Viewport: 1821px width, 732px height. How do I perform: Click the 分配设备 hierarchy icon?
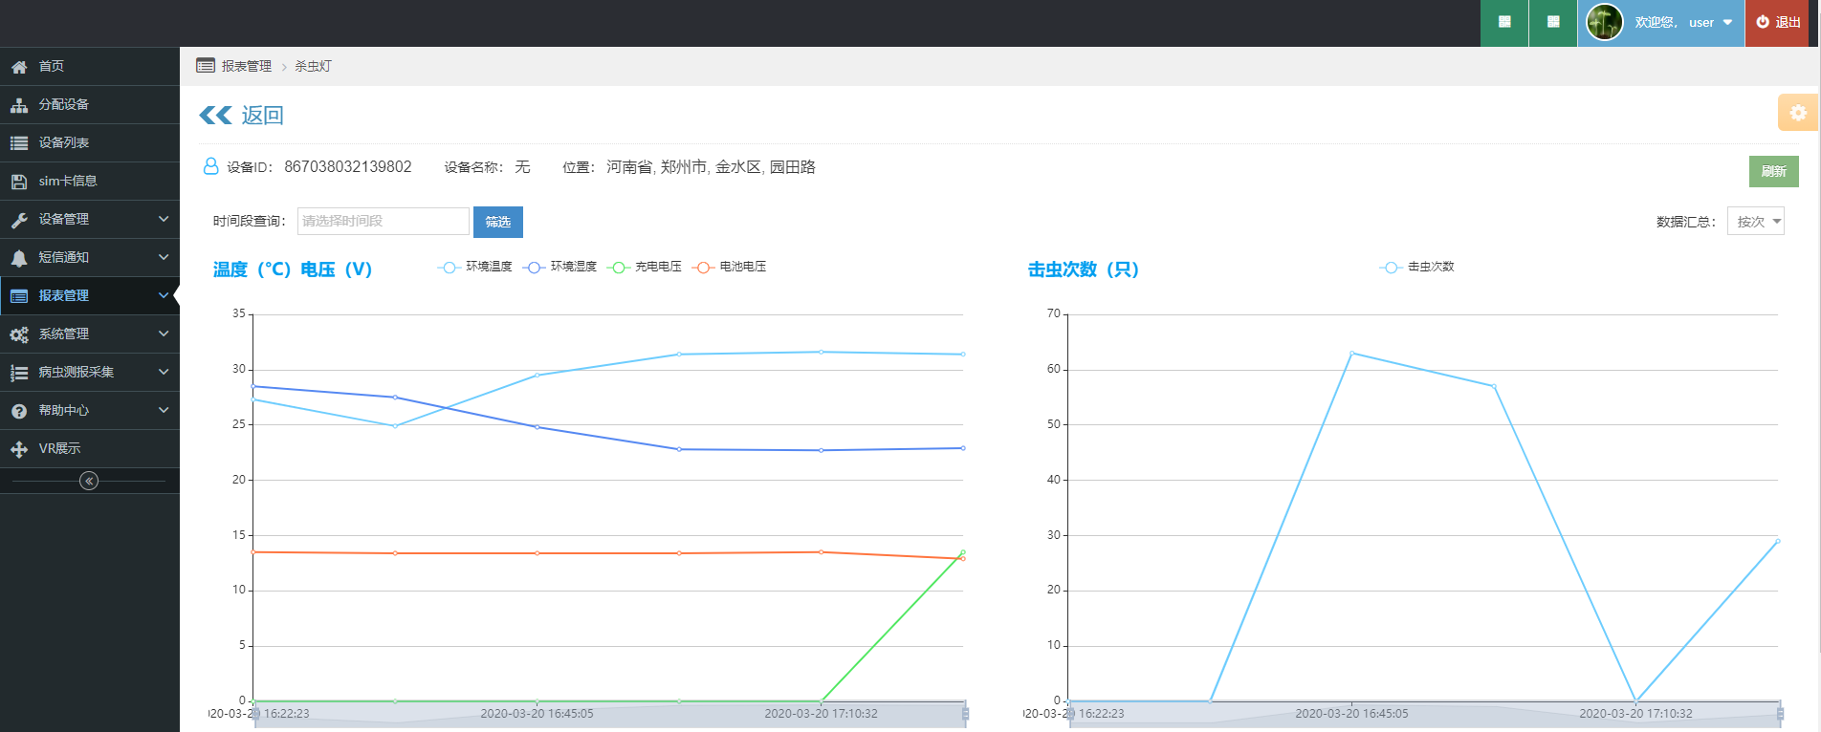coord(19,105)
